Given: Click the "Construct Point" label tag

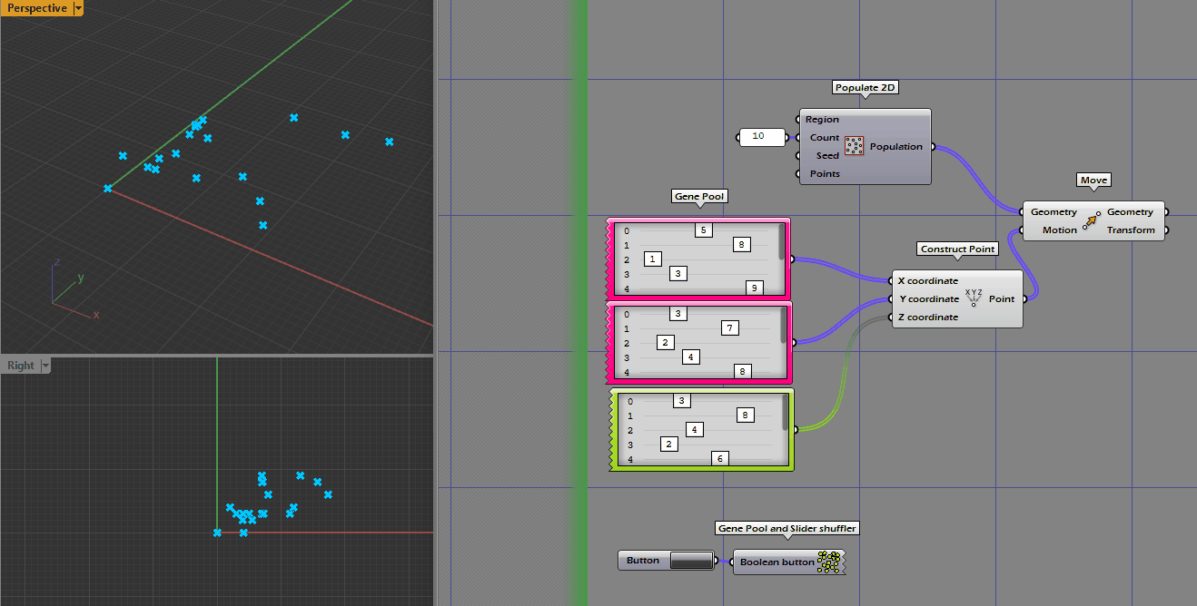Looking at the screenshot, I should [x=958, y=249].
